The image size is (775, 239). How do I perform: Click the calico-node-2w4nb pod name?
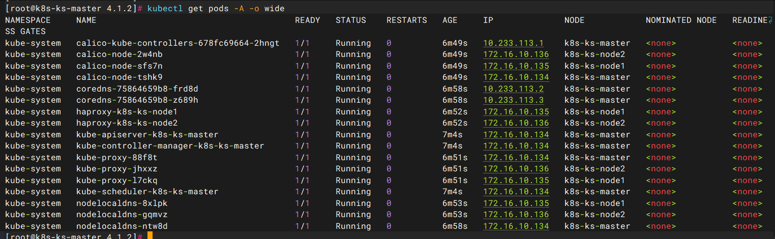[x=120, y=54]
